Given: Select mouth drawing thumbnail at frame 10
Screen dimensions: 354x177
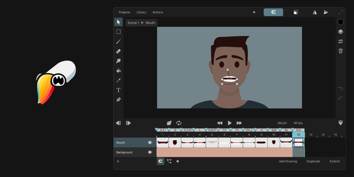Looking at the screenshot, I should pos(273,143).
